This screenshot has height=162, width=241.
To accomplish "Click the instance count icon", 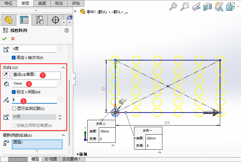I will tap(6, 100).
